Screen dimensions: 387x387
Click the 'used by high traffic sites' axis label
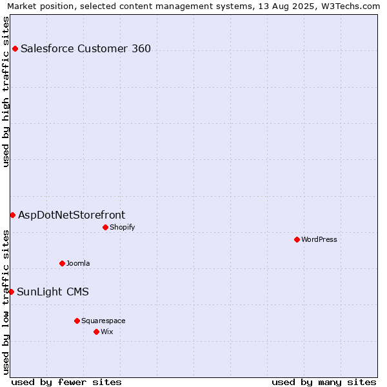pyautogui.click(x=5, y=92)
